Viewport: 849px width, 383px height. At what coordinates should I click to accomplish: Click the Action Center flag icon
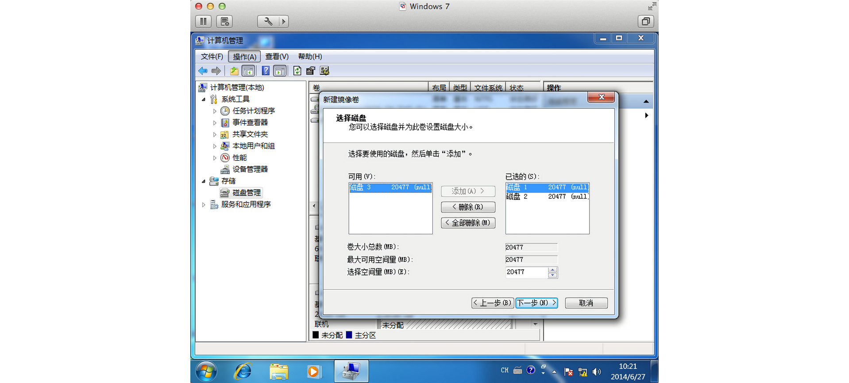[568, 372]
